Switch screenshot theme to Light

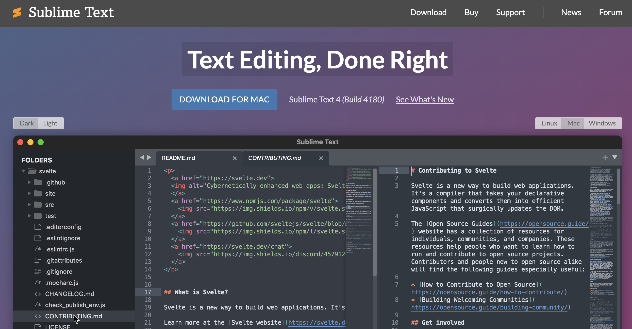50,123
